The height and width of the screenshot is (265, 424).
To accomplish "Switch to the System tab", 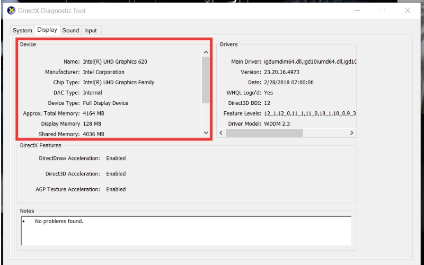I will (x=22, y=31).
